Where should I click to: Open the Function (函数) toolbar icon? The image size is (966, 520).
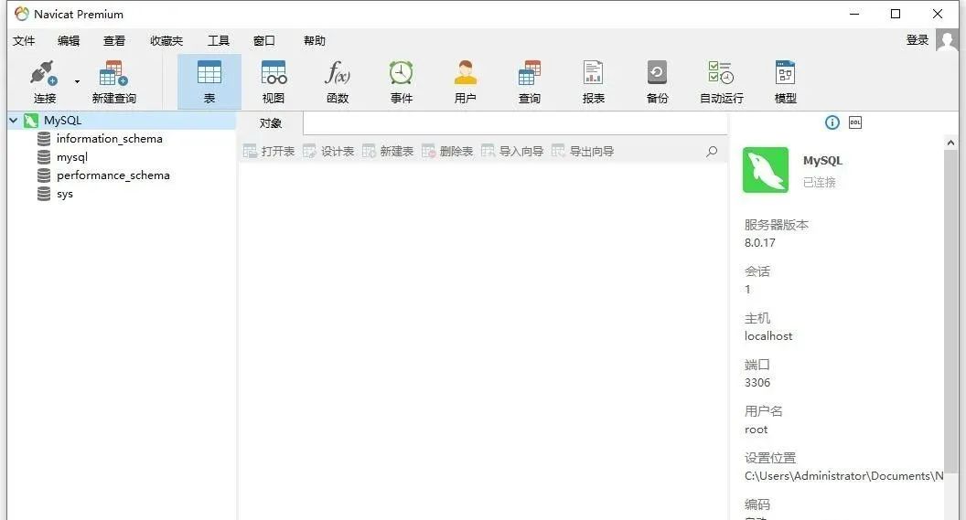click(x=337, y=73)
